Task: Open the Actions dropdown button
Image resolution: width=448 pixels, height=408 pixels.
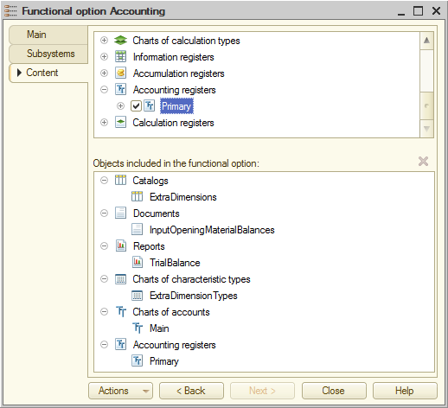Action: pos(120,391)
